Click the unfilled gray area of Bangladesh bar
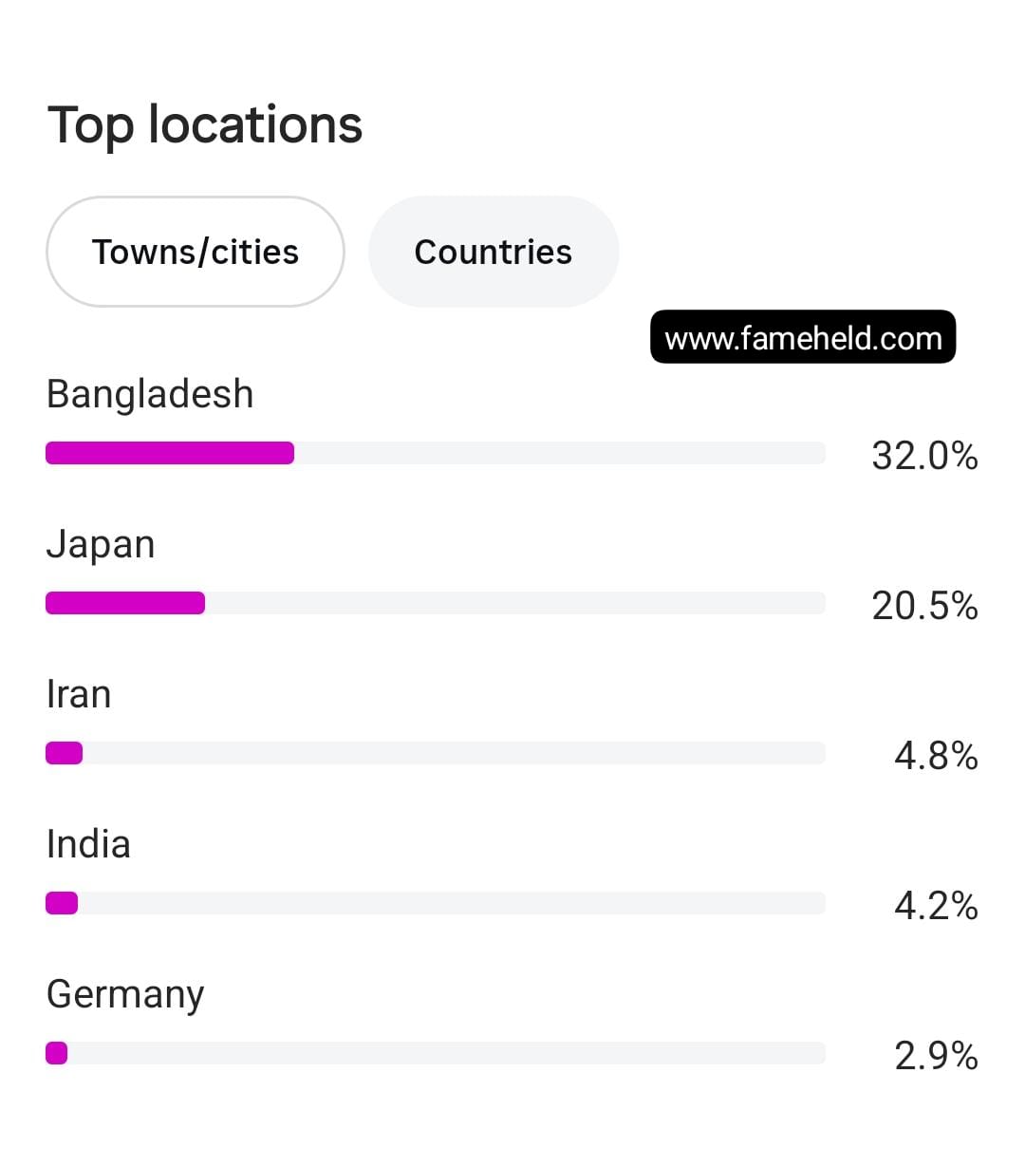Image resolution: width=1025 pixels, height=1167 pixels. pos(560,453)
